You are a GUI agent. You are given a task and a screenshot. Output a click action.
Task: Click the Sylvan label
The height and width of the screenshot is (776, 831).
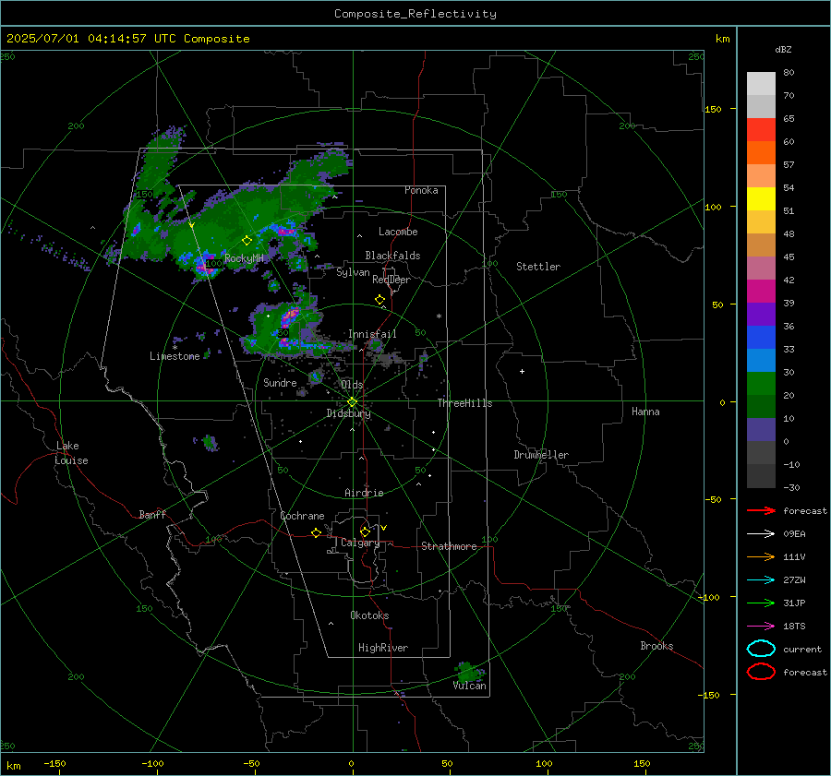353,272
